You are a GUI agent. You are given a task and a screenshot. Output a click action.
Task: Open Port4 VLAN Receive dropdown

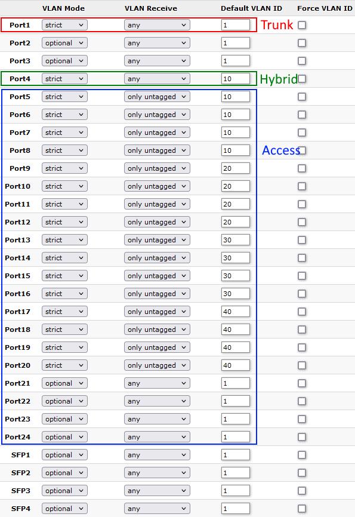coord(157,79)
